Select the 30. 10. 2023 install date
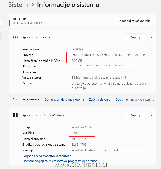This screenshot has width=161, height=169. coord(79,139)
